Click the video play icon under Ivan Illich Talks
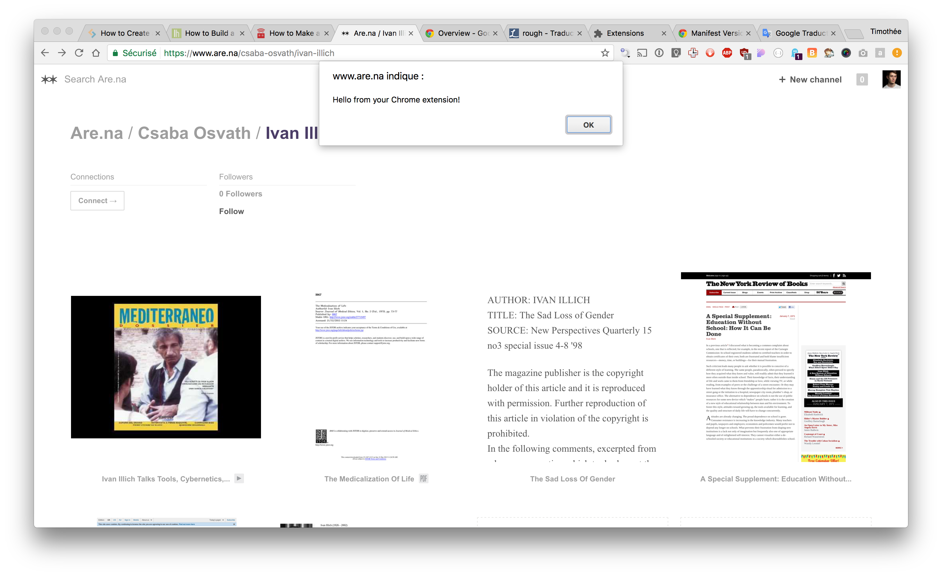942x576 pixels. click(x=239, y=478)
